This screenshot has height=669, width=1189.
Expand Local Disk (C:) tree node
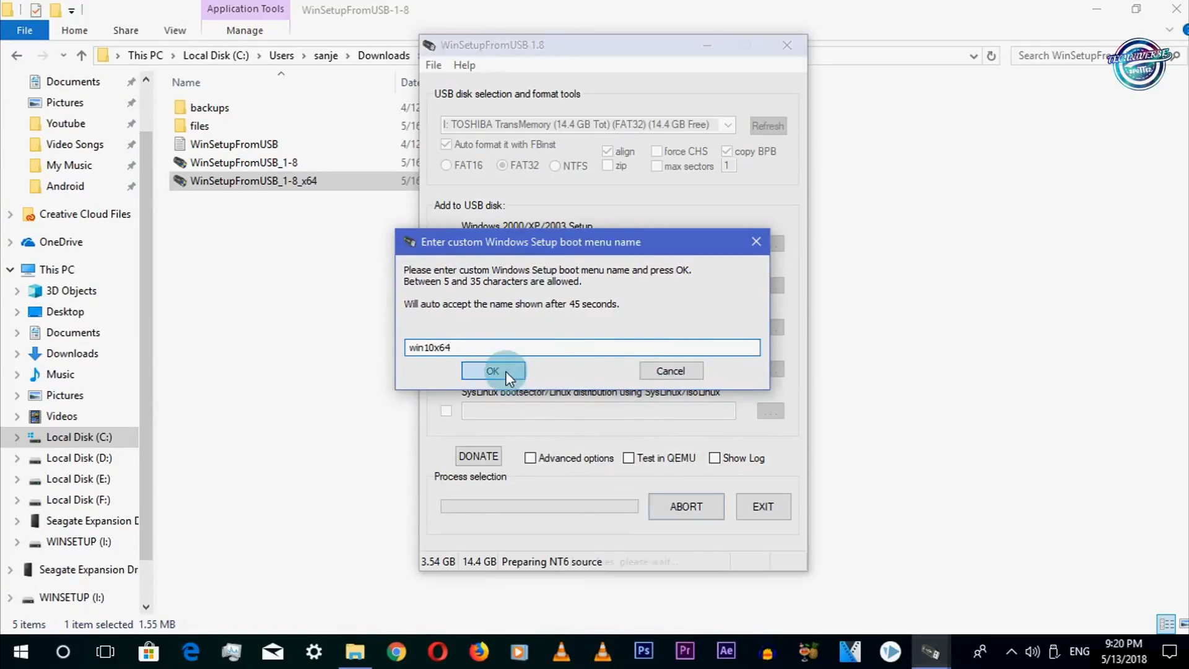click(17, 437)
